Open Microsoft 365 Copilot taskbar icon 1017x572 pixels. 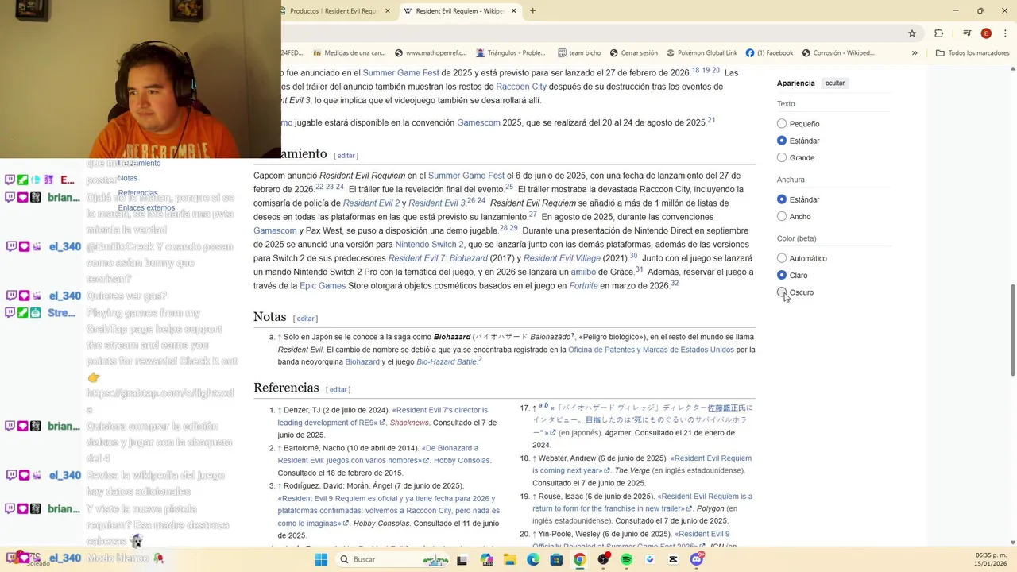click(x=486, y=559)
